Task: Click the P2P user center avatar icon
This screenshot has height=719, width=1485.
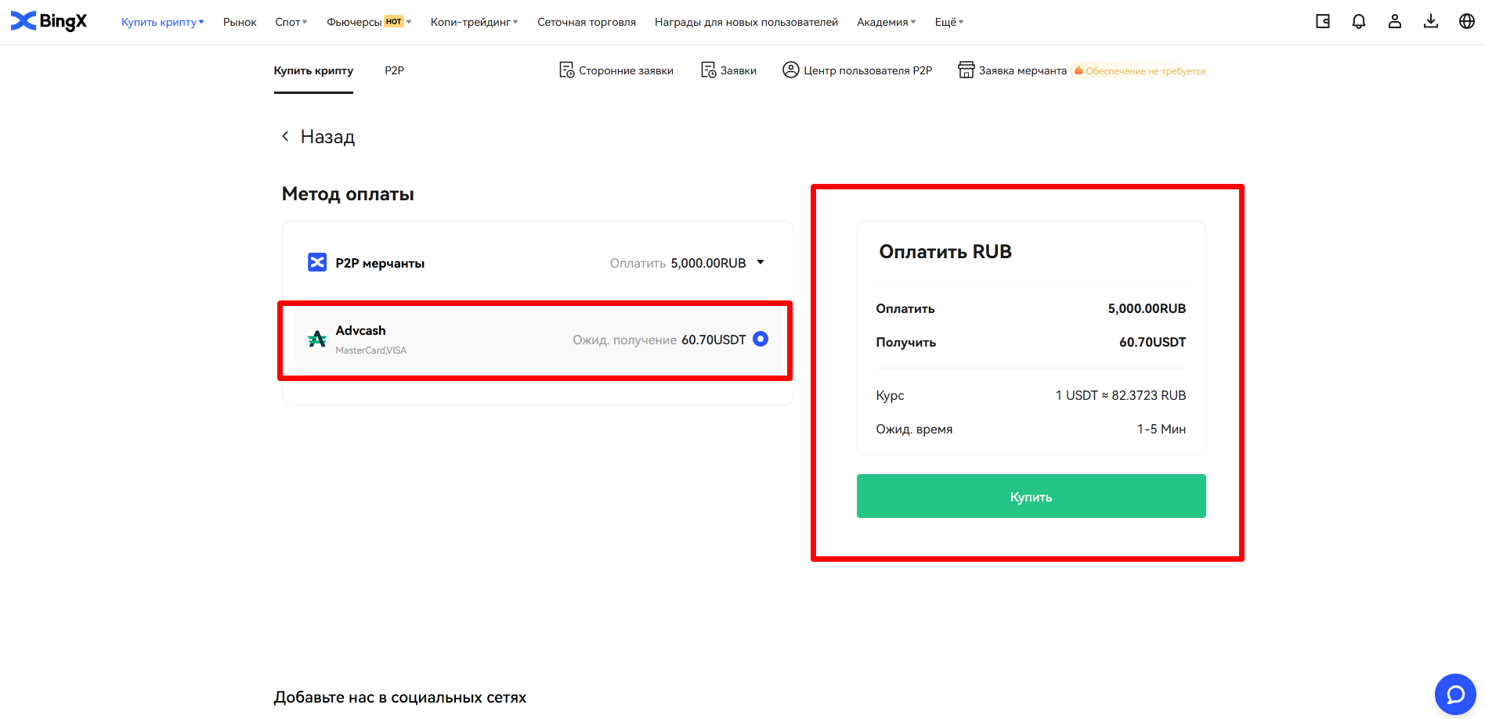Action: 791,70
